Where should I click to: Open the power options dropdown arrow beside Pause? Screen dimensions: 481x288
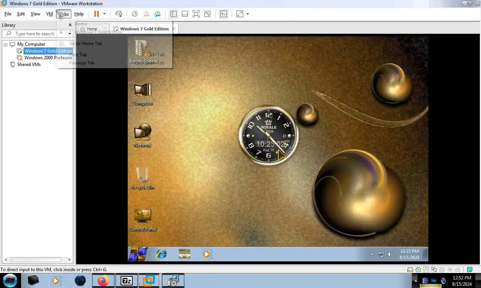[x=104, y=14]
